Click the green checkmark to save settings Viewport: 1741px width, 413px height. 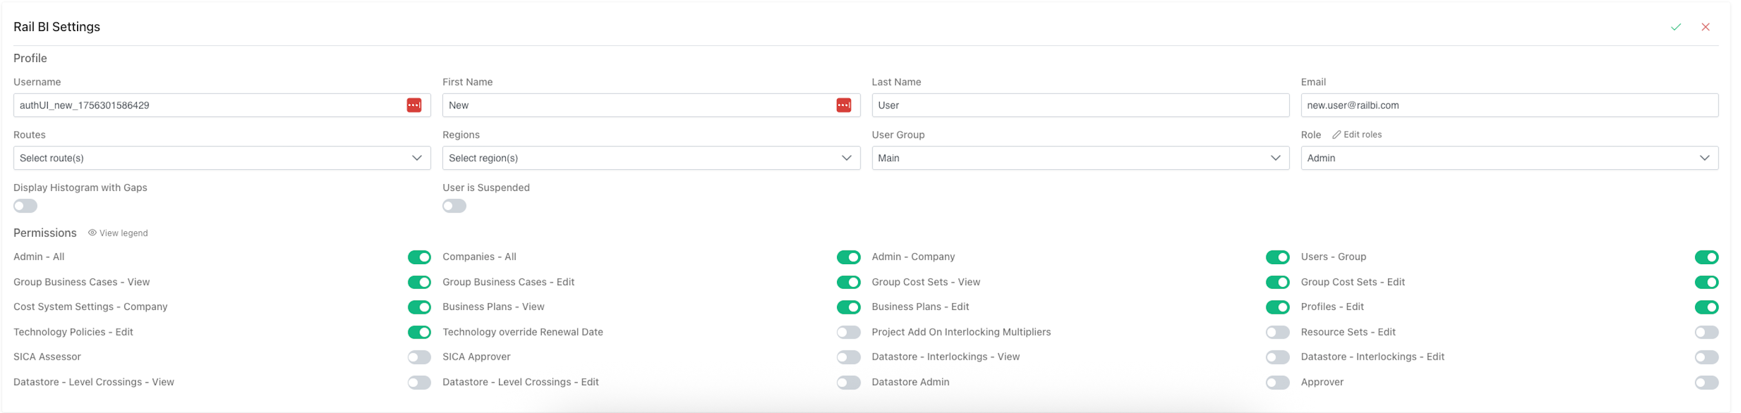click(x=1675, y=27)
